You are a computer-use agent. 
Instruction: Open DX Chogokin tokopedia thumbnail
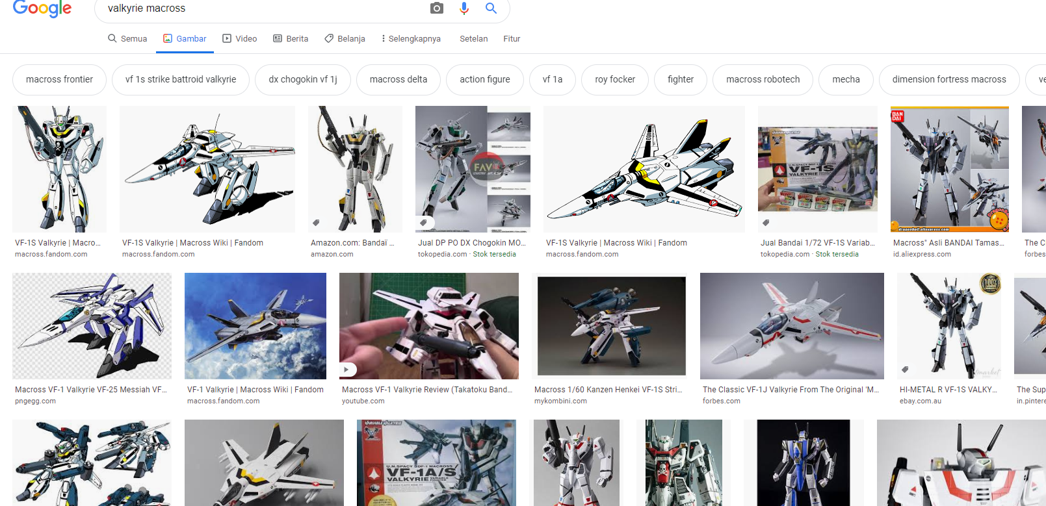473,169
